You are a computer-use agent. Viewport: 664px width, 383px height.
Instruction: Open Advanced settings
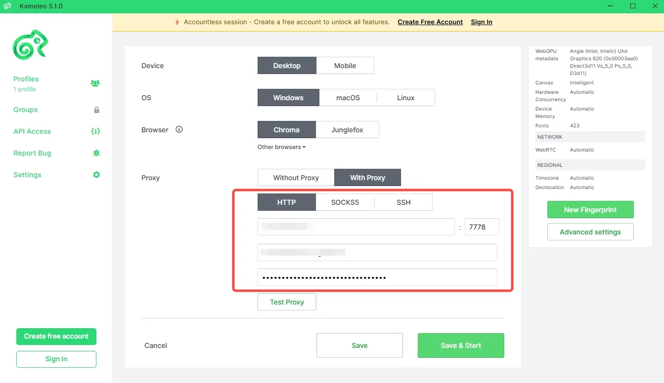(590, 232)
